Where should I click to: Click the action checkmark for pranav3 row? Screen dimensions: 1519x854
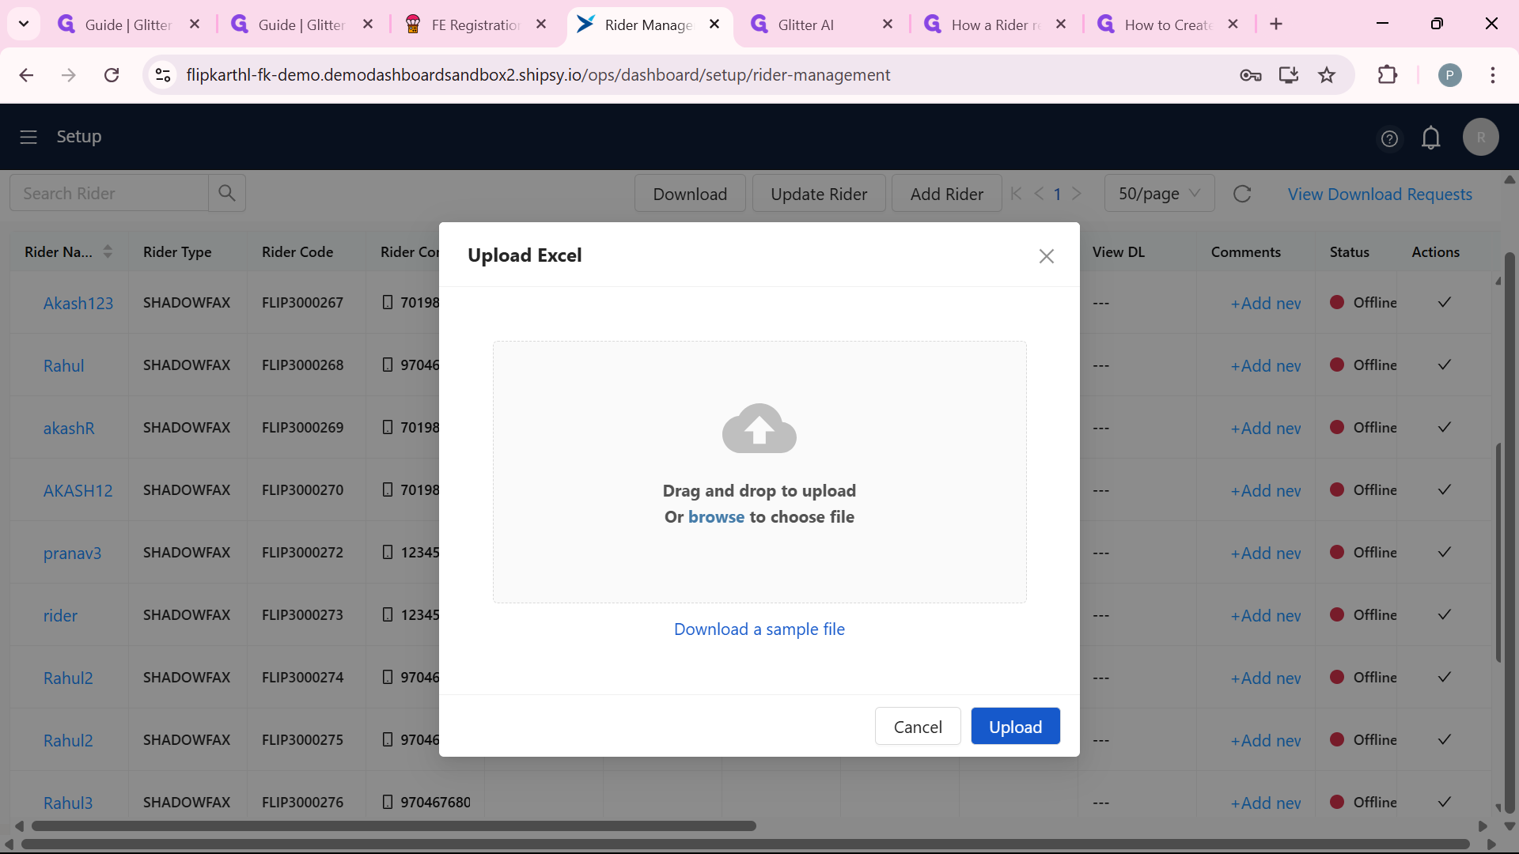tap(1444, 553)
